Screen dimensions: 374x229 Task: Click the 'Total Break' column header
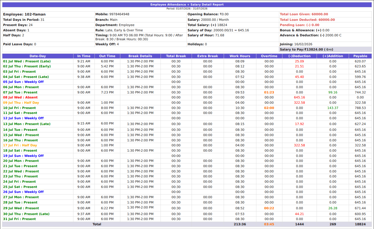[x=176, y=56]
